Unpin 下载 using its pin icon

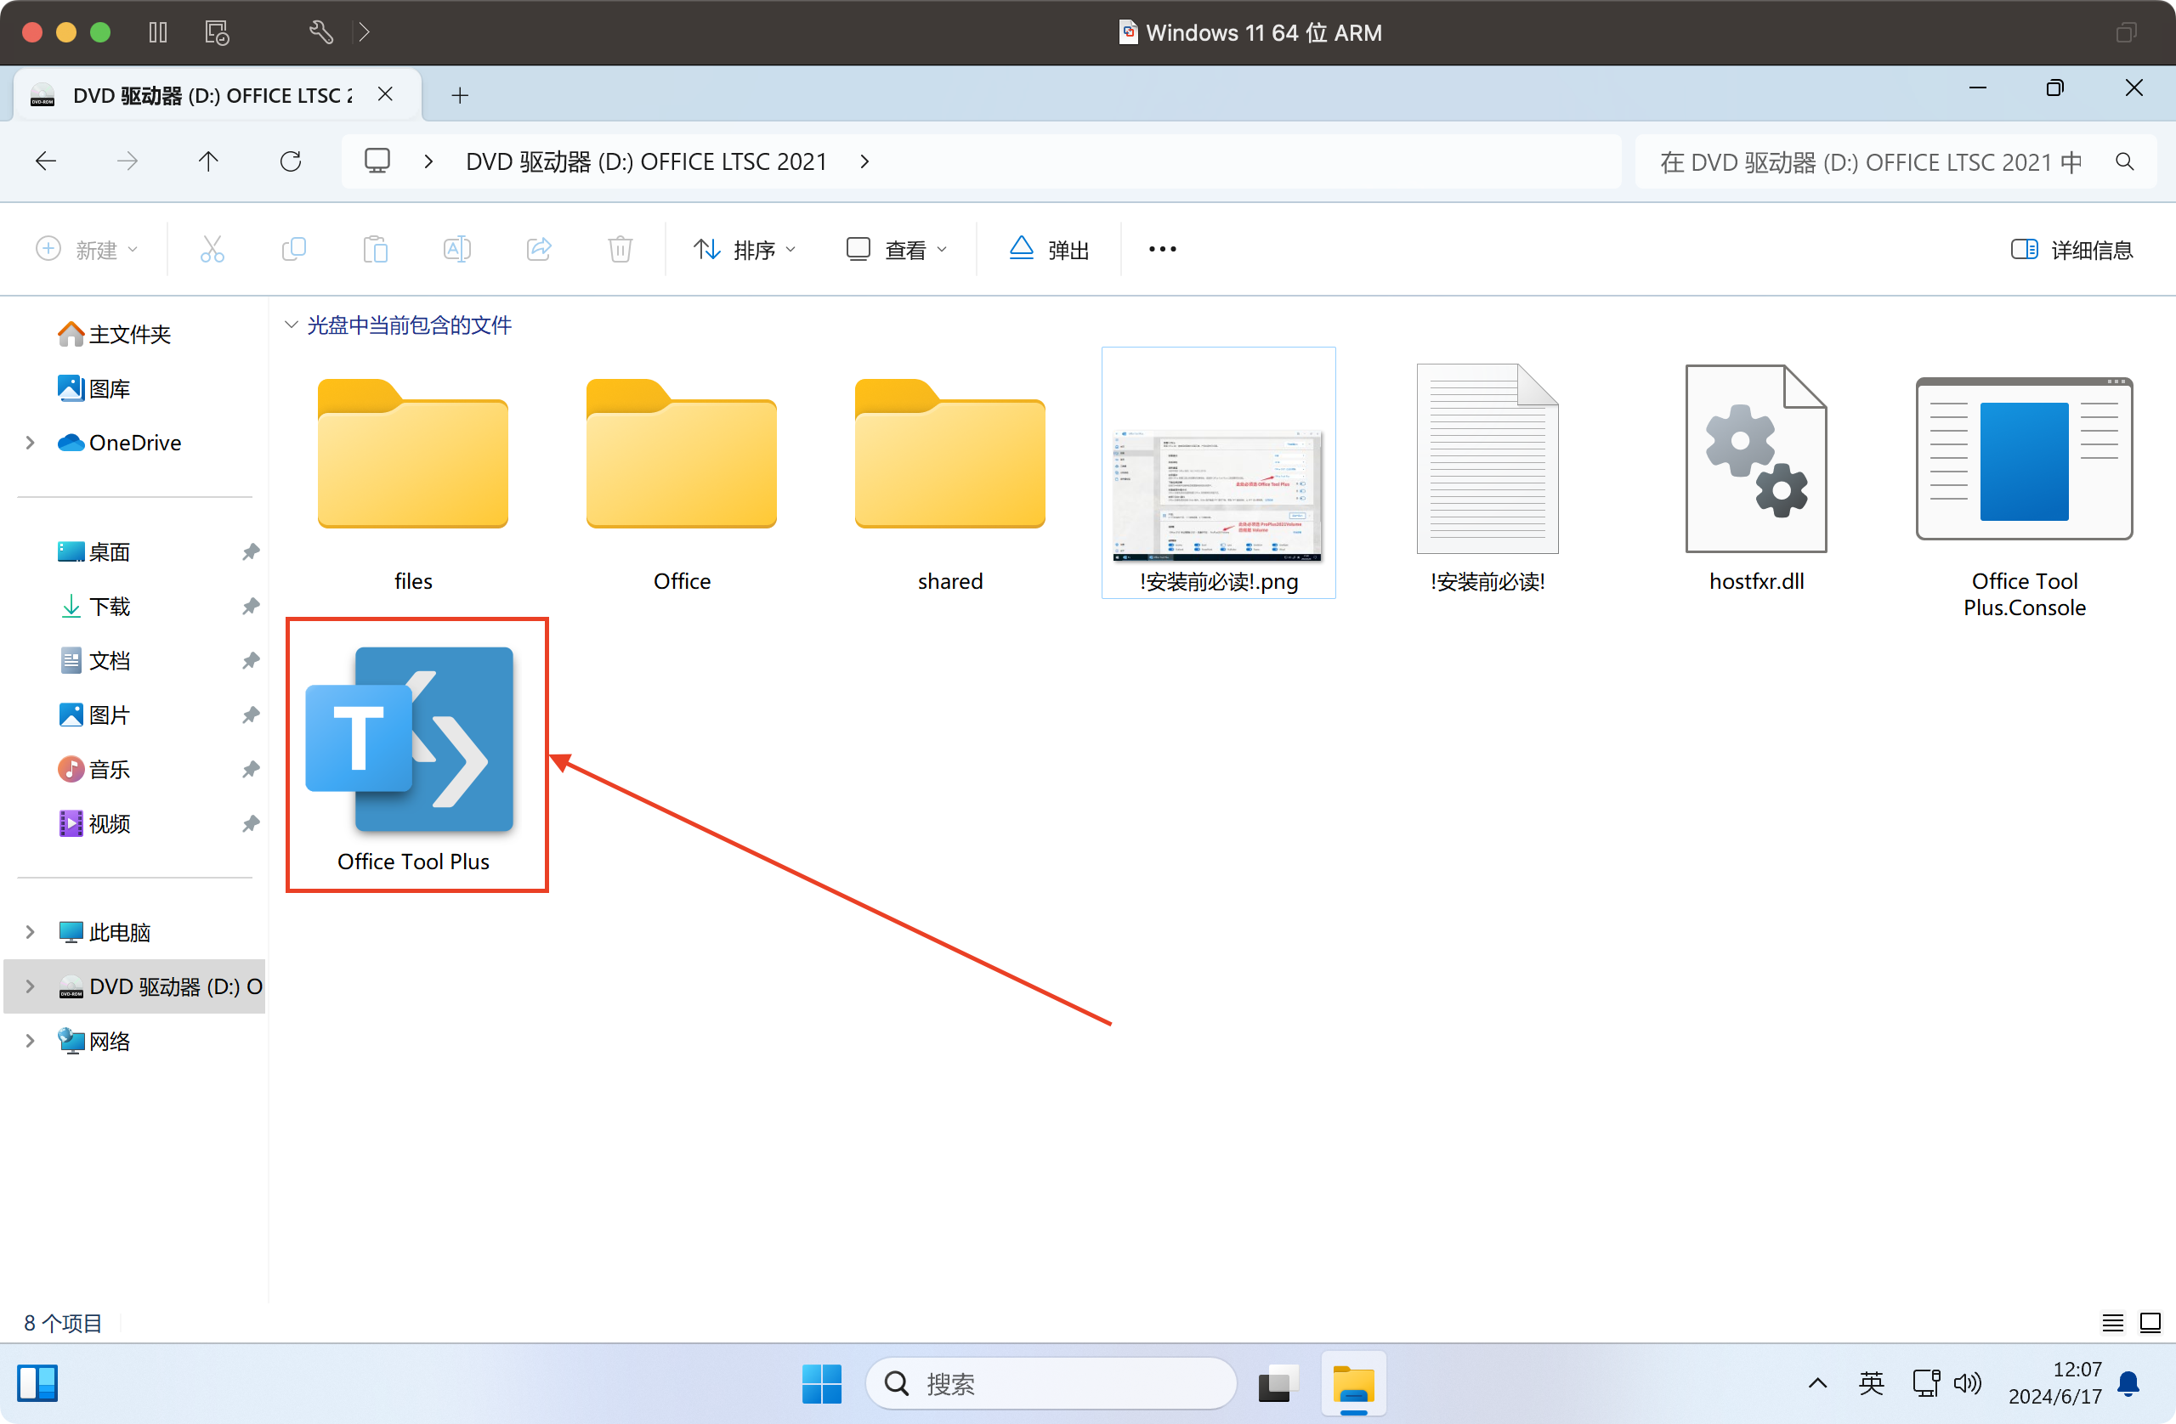click(x=251, y=606)
